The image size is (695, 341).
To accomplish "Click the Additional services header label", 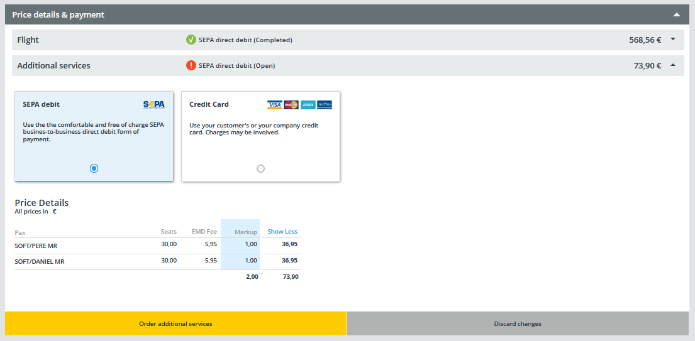I will point(53,65).
